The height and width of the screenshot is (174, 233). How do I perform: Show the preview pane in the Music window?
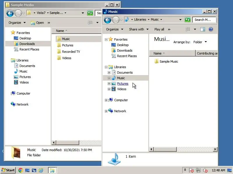[202, 29]
